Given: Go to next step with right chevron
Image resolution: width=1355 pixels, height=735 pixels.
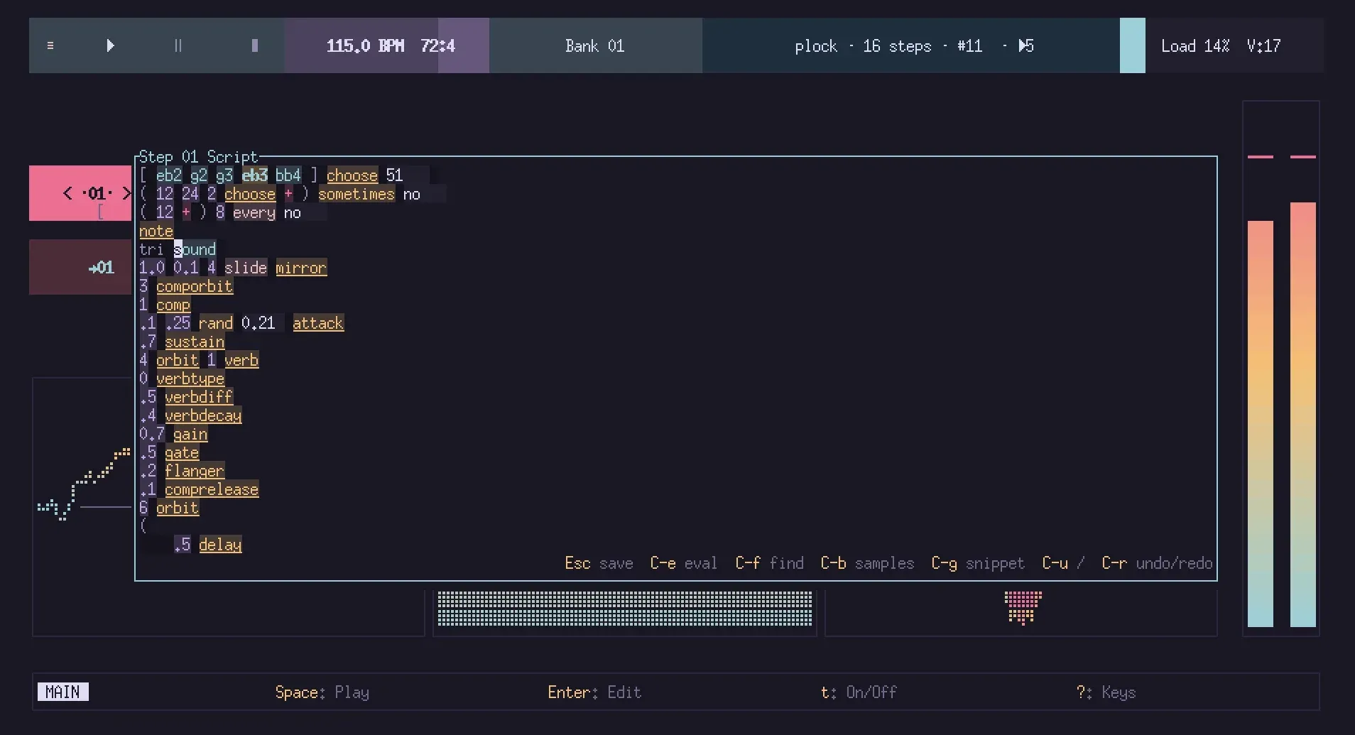Looking at the screenshot, I should [126, 193].
